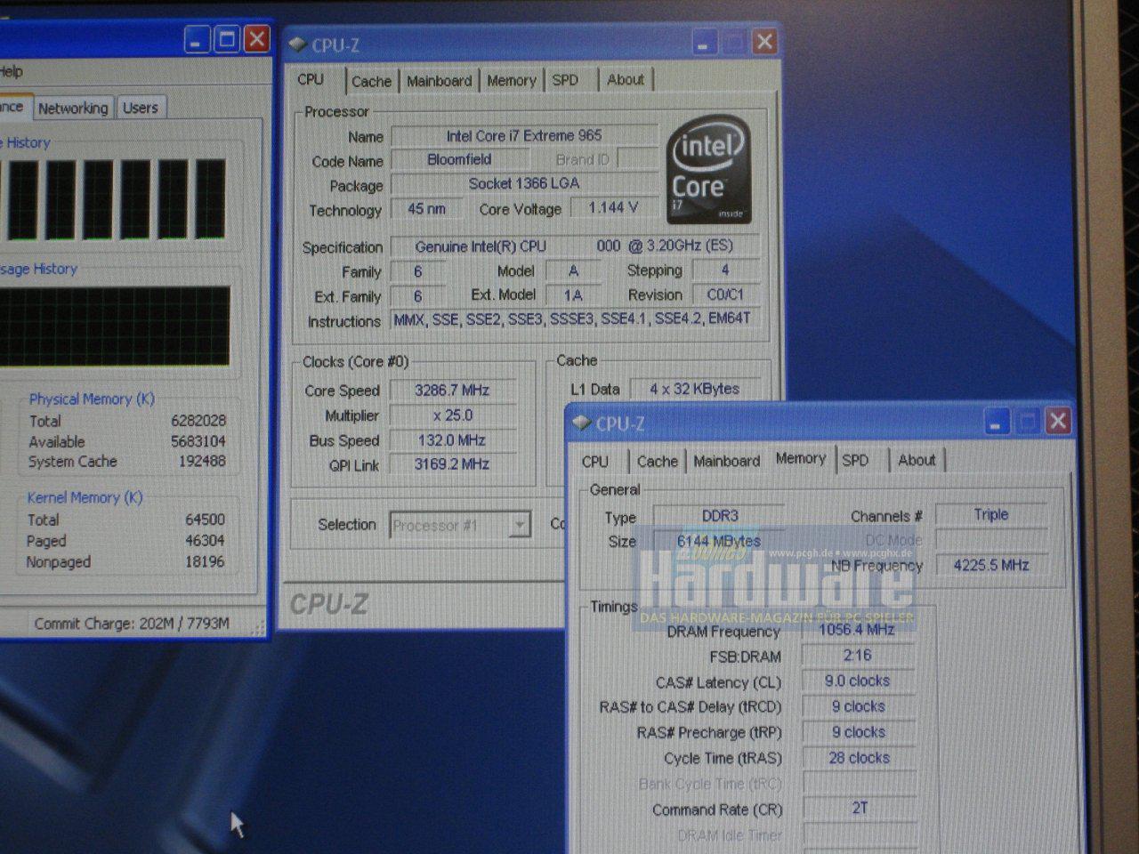Minimize the back CPU-Z window
The image size is (1139, 854).
tap(703, 42)
